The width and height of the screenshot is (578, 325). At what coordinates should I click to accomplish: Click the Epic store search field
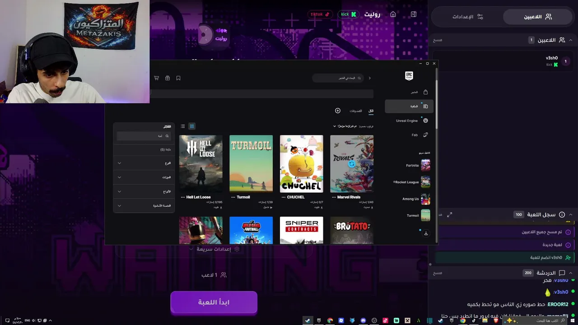pos(338,78)
